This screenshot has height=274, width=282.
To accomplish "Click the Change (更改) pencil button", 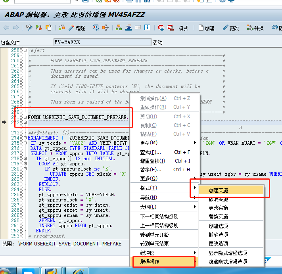I will click(230, 28).
